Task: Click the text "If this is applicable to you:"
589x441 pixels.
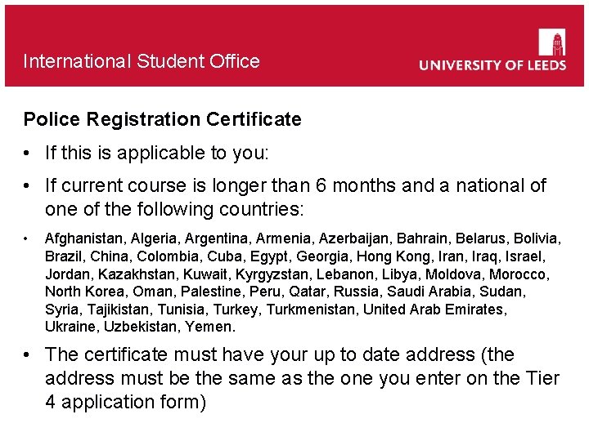Action: pyautogui.click(x=156, y=153)
